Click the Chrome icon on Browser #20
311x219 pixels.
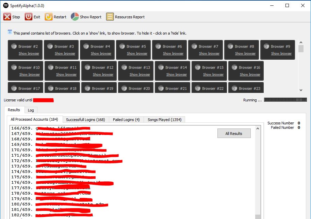tap(124, 88)
